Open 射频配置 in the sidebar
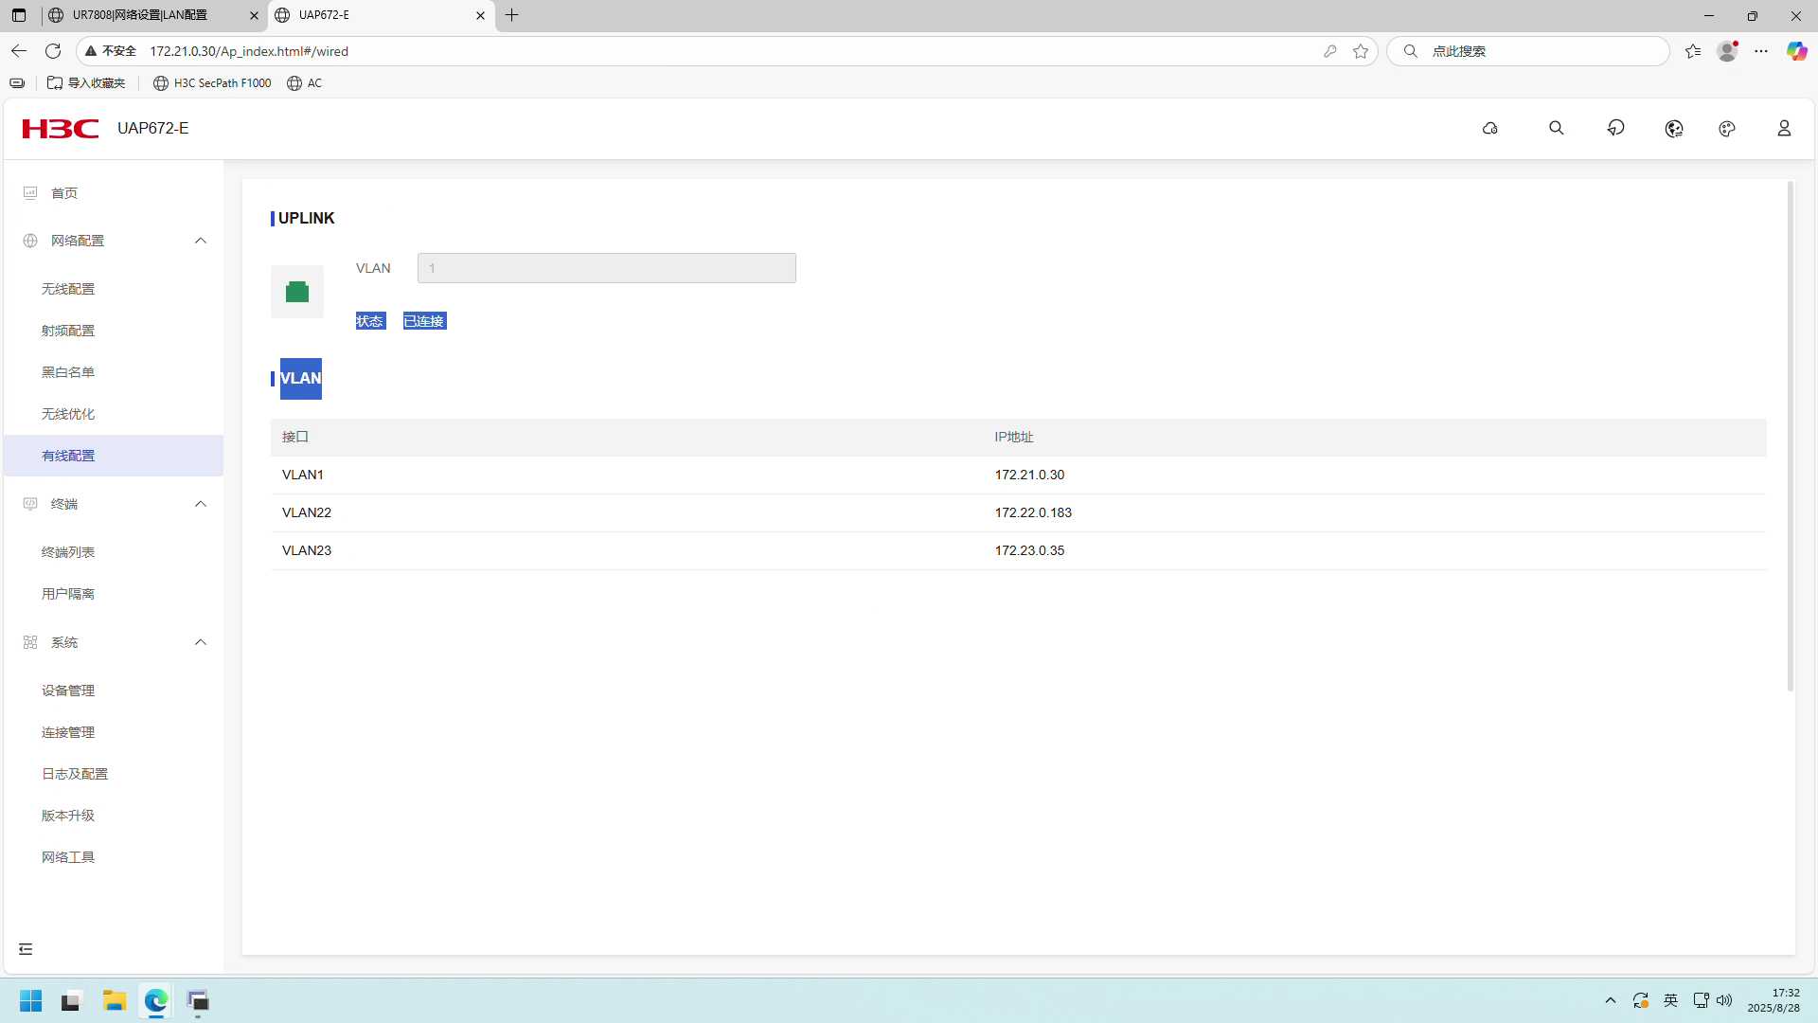This screenshot has width=1818, height=1023. [68, 331]
